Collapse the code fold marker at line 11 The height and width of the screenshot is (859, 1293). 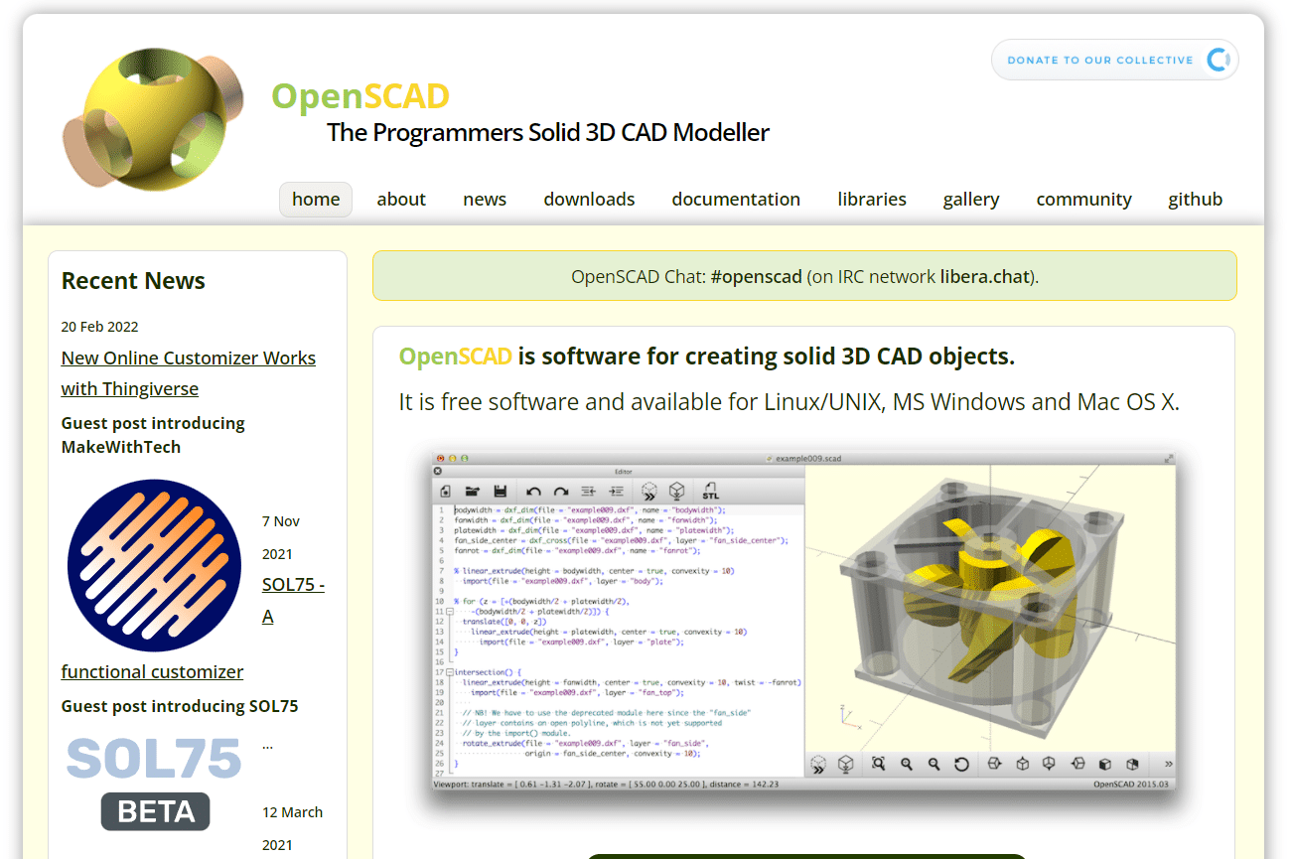click(x=450, y=612)
